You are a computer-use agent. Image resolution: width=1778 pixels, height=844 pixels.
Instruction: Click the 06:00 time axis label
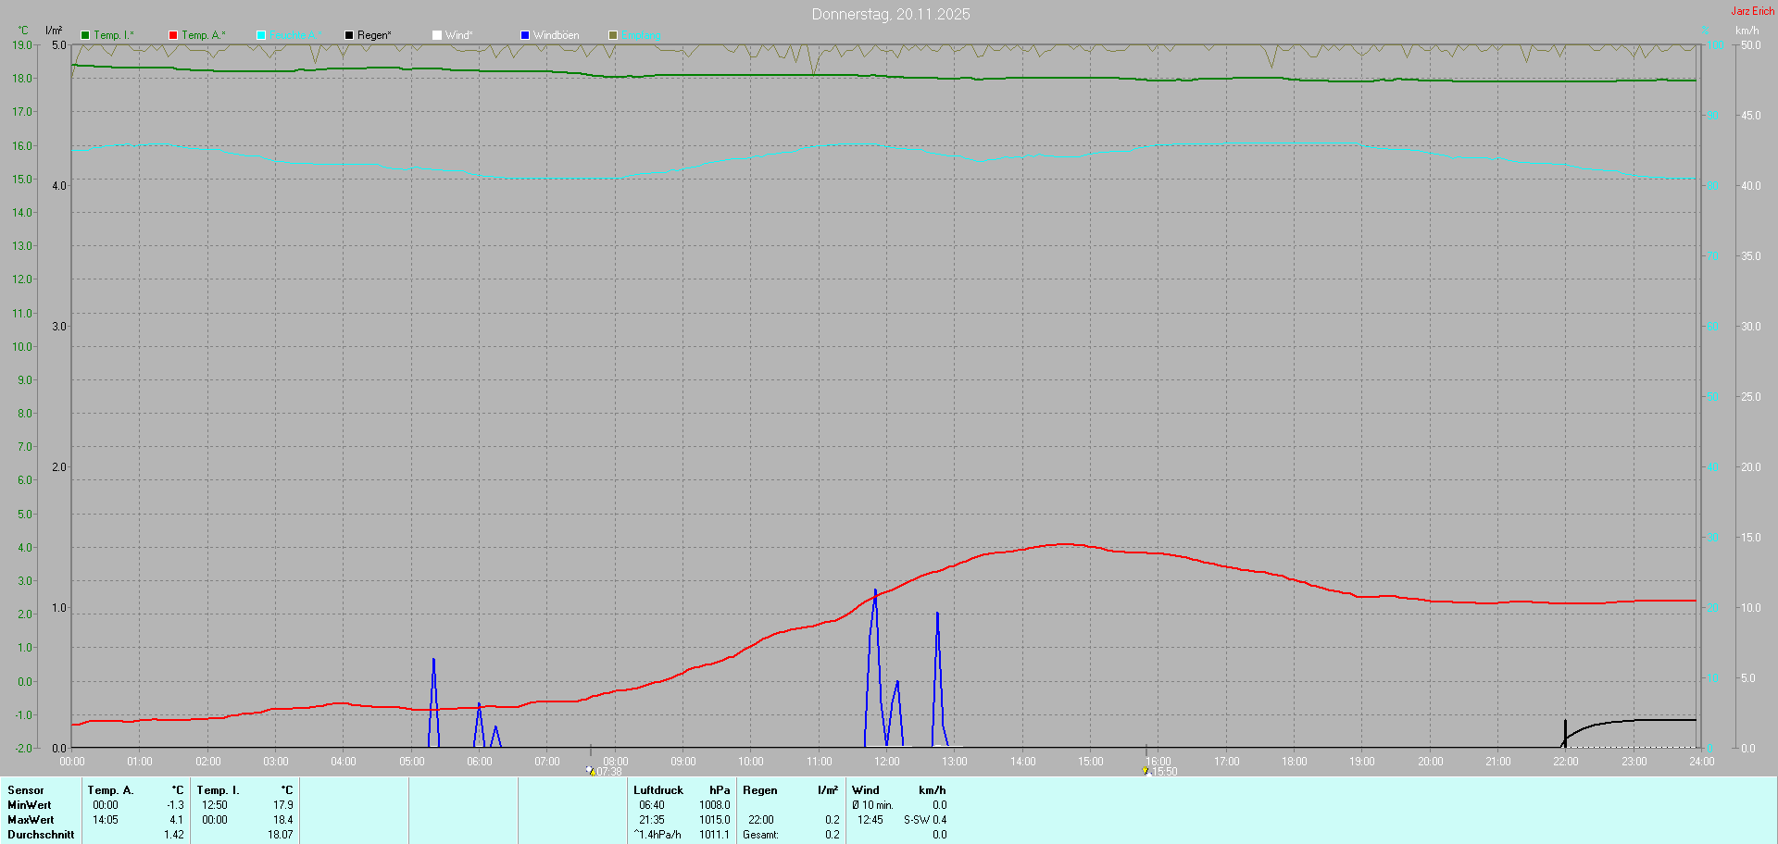480,762
